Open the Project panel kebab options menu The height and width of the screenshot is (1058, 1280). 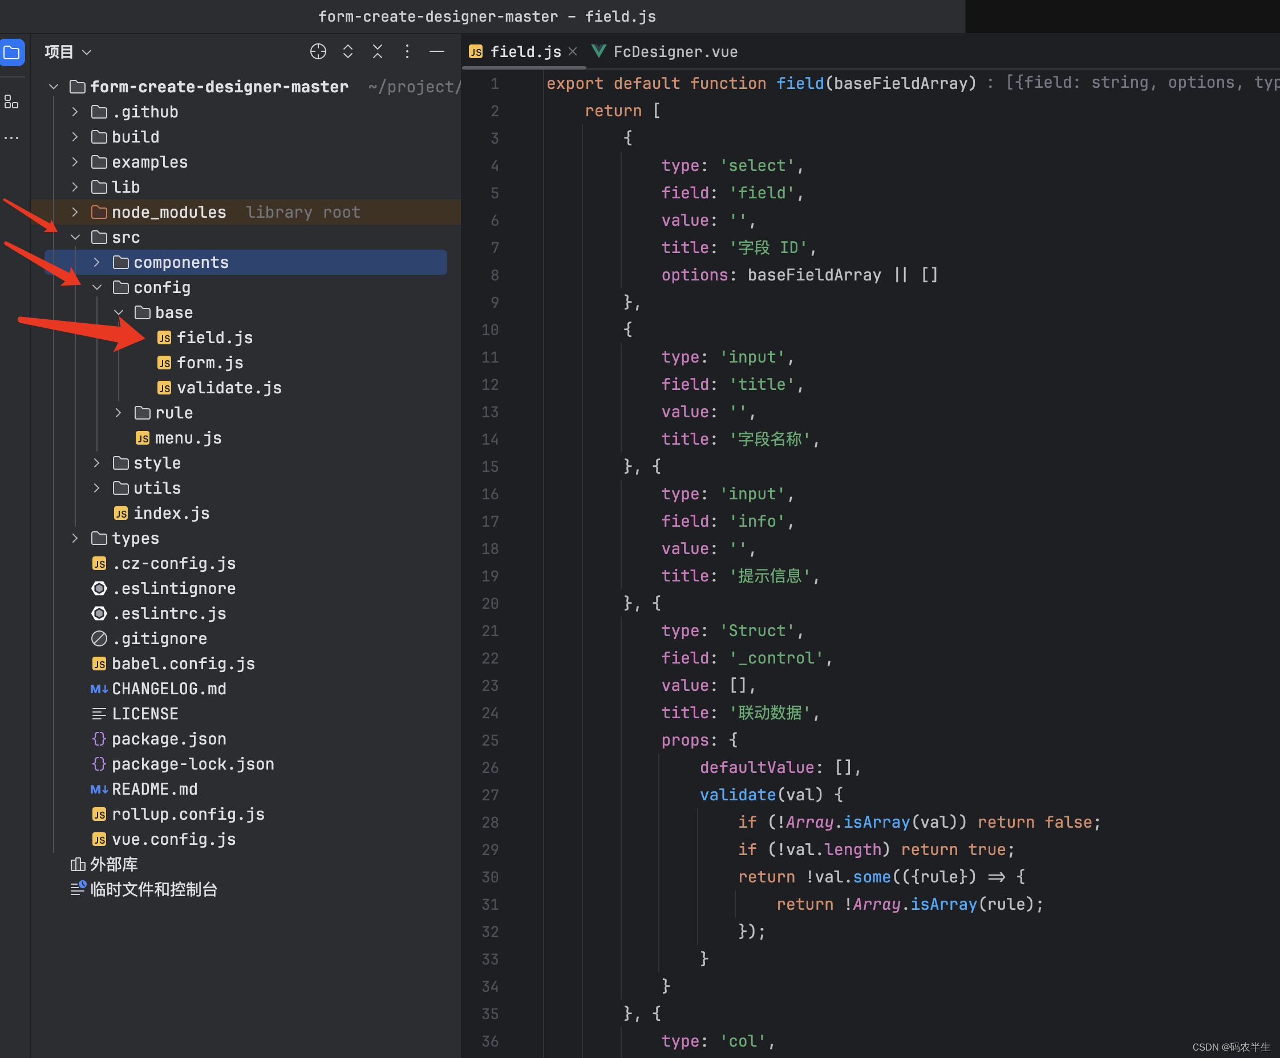[407, 52]
